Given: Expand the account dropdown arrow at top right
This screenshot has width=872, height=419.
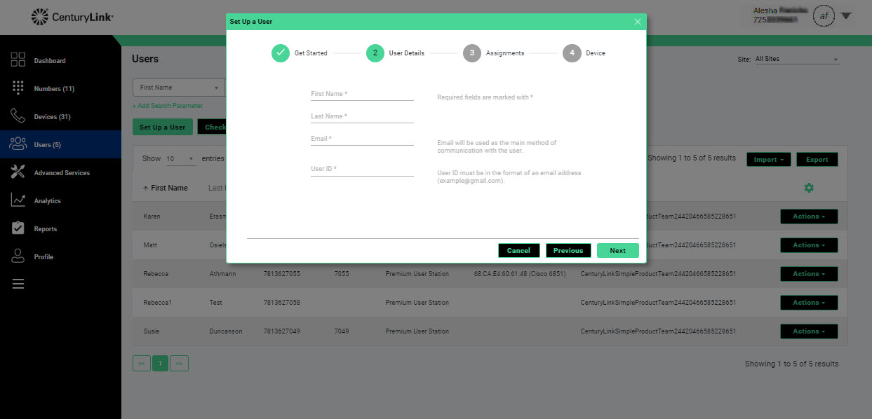Looking at the screenshot, I should [845, 16].
